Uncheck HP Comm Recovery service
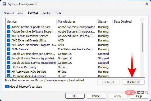This screenshot has width=151, height=101. coord(8,67)
